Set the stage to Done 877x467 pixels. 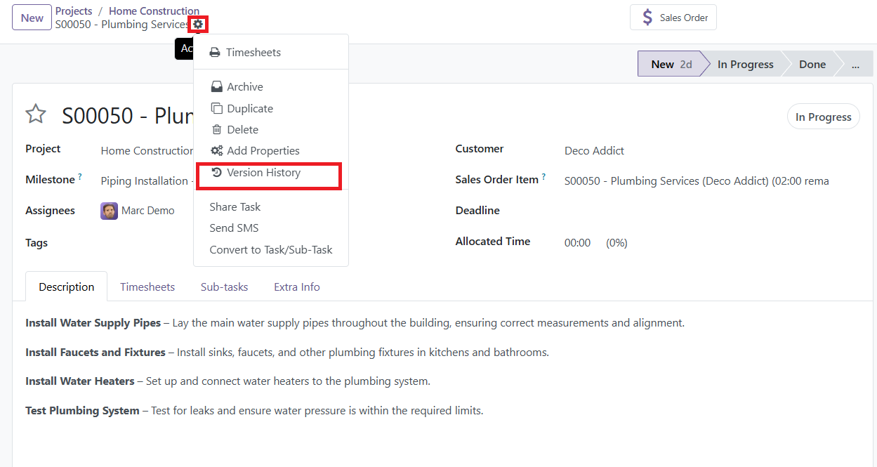[812, 65]
